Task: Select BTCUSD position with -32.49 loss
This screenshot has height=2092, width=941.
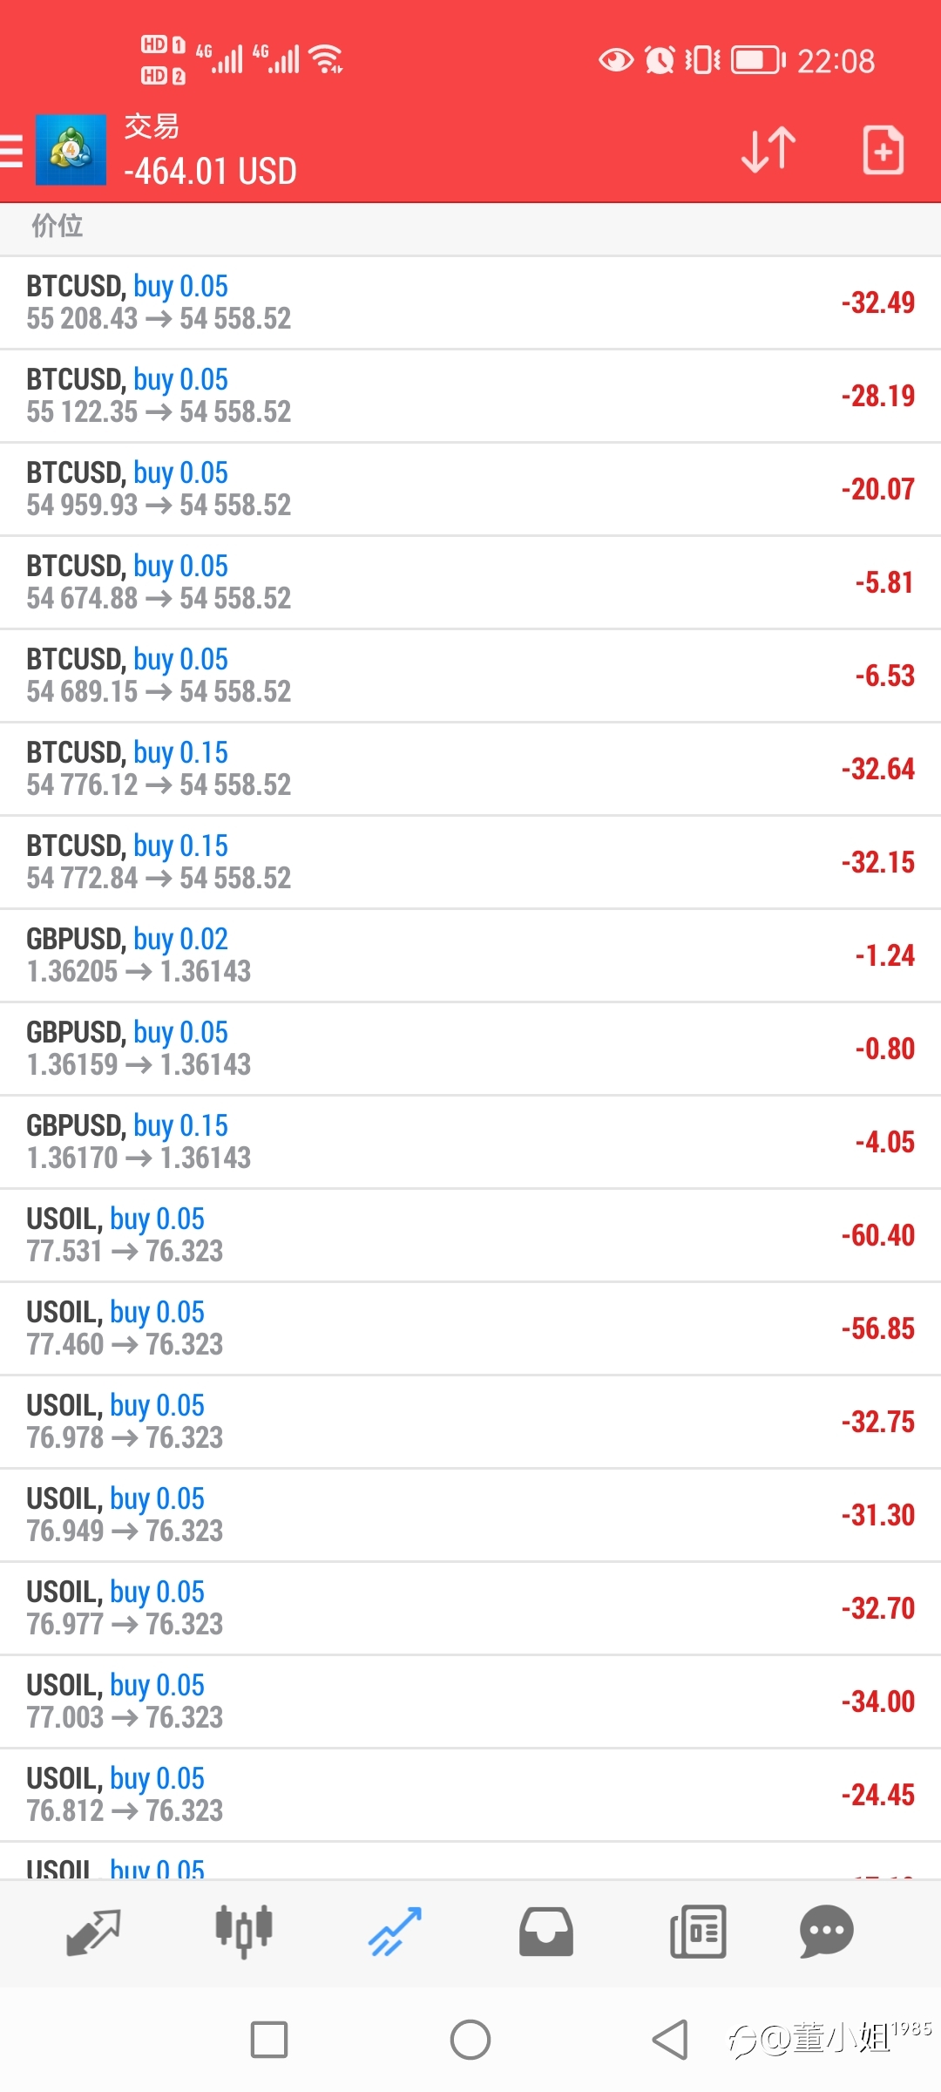Action: click(x=470, y=302)
